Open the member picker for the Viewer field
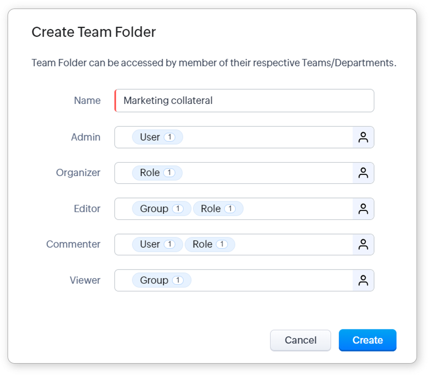Viewport: 435px width, 375px height. tap(363, 281)
